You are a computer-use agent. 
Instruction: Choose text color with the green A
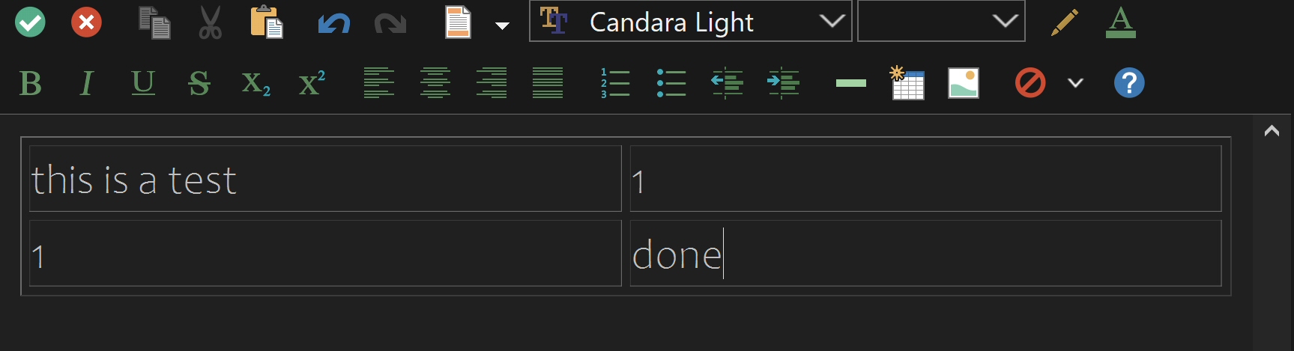[x=1121, y=22]
